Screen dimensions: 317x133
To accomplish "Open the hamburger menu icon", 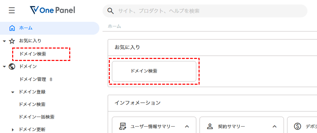I will 12,10.
